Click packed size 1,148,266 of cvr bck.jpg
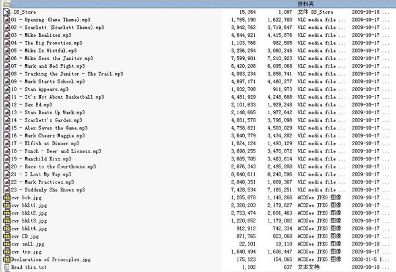Screen dimensions: 396x272 click(280, 197)
